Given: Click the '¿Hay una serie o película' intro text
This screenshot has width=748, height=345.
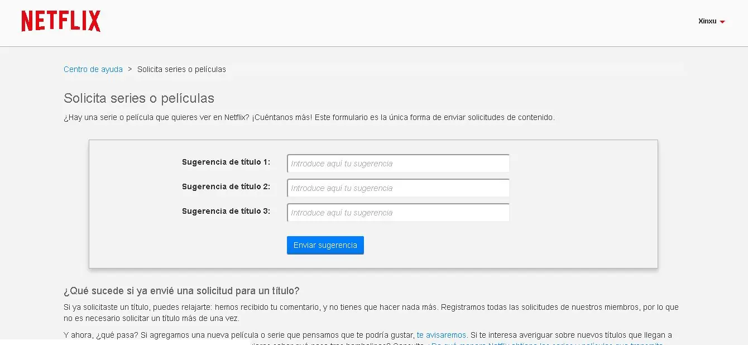Looking at the screenshot, I should (309, 118).
